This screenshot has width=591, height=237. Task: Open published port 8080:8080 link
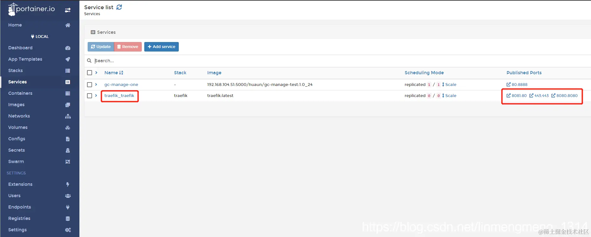point(564,96)
